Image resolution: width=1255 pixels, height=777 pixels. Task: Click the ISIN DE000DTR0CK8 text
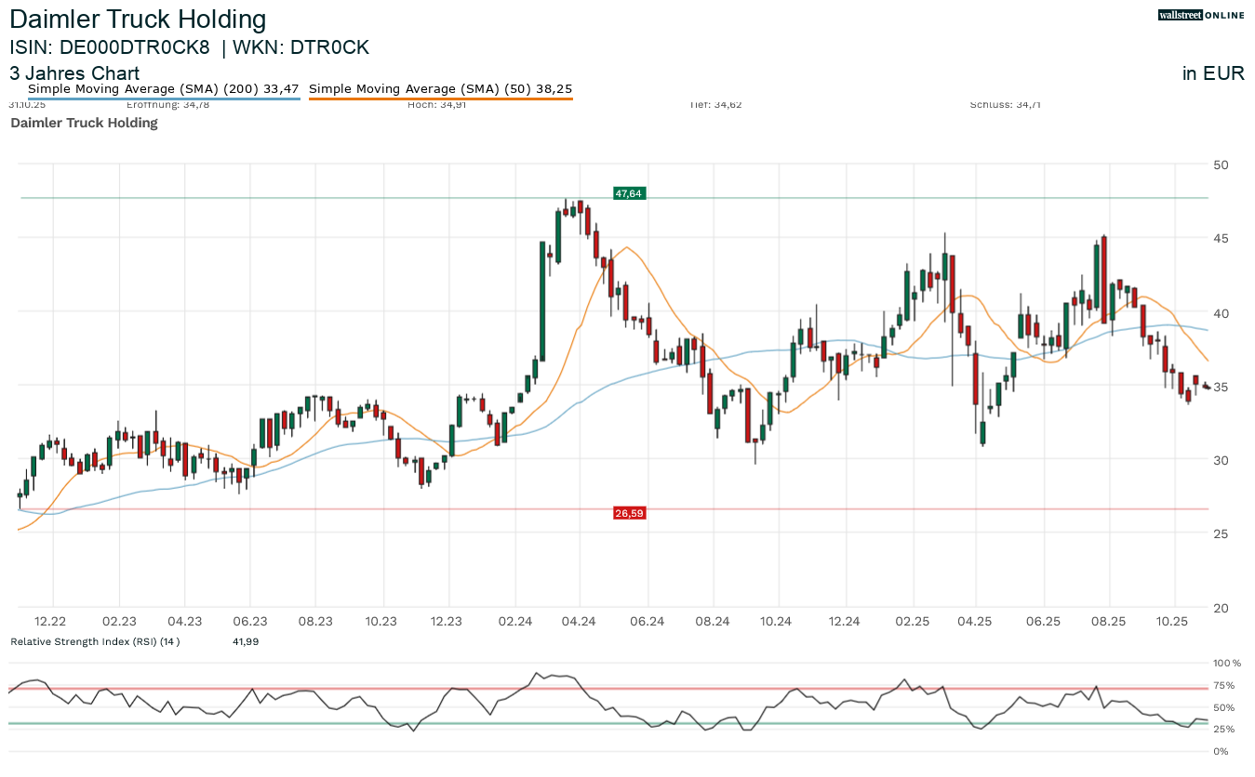(x=110, y=47)
